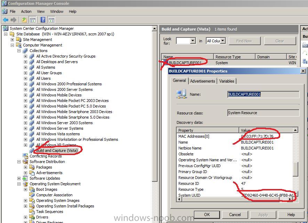Image resolution: width=308 pixels, height=223 pixels.
Task: Click the Packages node icon
Action: tap(32, 167)
